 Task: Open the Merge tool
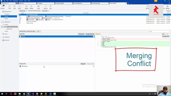[x=32, y=7]
